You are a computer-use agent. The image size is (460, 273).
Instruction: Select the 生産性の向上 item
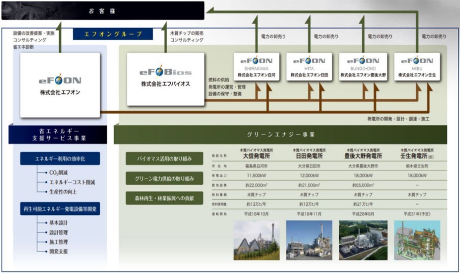63,192
